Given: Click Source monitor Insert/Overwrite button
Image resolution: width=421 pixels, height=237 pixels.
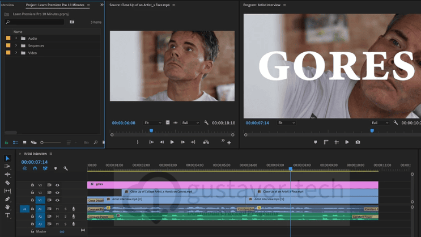Looking at the screenshot, I should coord(206,142).
